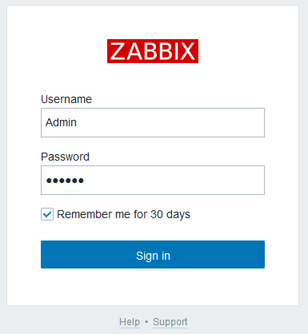Sign in with the blue button
This screenshot has height=334, width=308.
coord(153,254)
